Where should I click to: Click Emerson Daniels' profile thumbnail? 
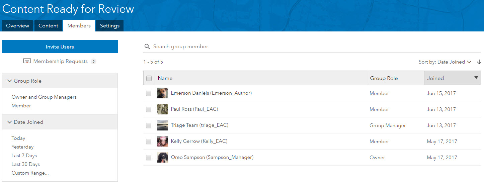pyautogui.click(x=163, y=93)
